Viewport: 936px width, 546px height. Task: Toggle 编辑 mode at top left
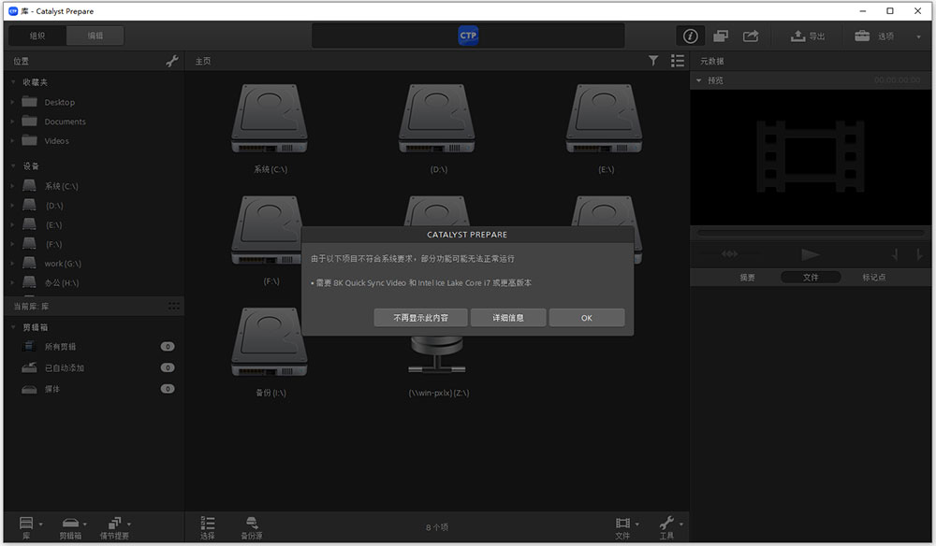point(95,36)
